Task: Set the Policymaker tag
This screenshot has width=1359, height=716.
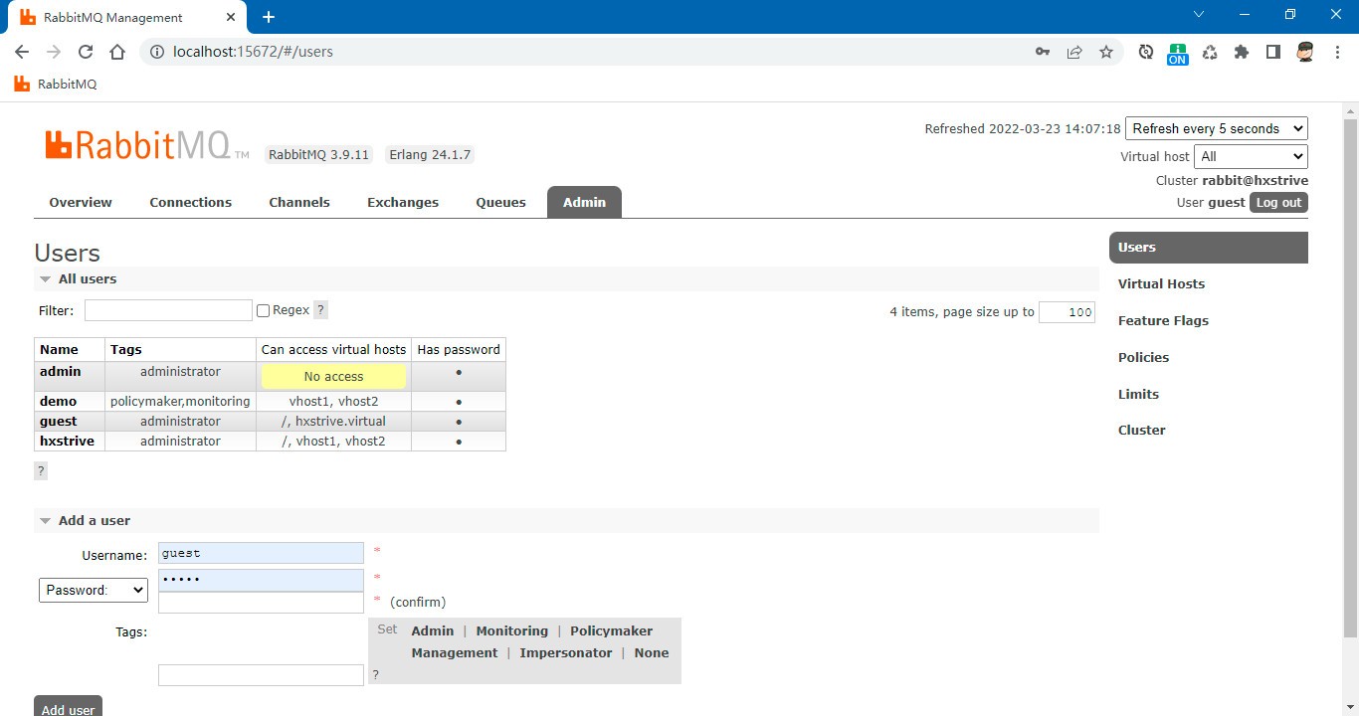Action: tap(611, 631)
